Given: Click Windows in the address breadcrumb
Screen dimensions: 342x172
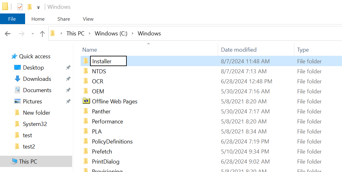Looking at the screenshot, I should [x=149, y=33].
